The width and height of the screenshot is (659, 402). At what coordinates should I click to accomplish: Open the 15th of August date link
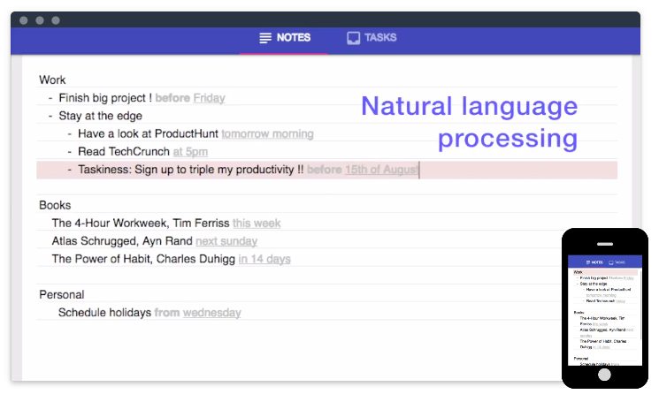381,170
